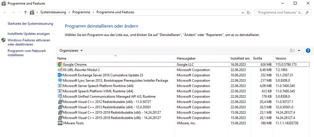Click the 412 KB size cell

266,91
